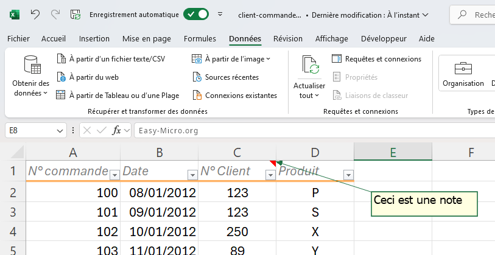Viewport: 495px width, 255px height.
Task: Select cell with product X
Action: 315,231
